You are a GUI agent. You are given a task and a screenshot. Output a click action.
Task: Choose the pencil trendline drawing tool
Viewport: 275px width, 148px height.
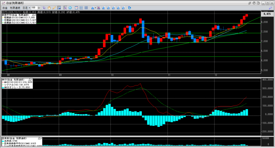54,8
